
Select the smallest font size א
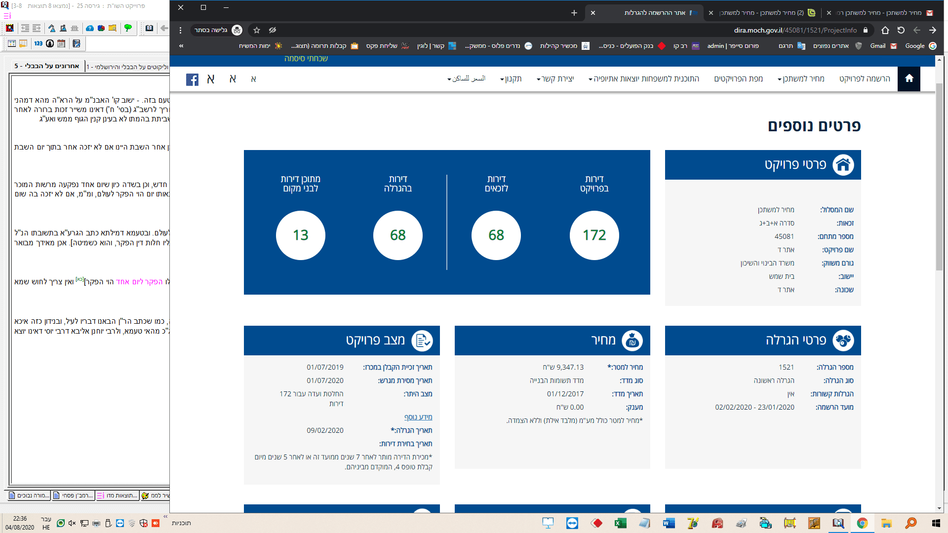[x=253, y=79]
